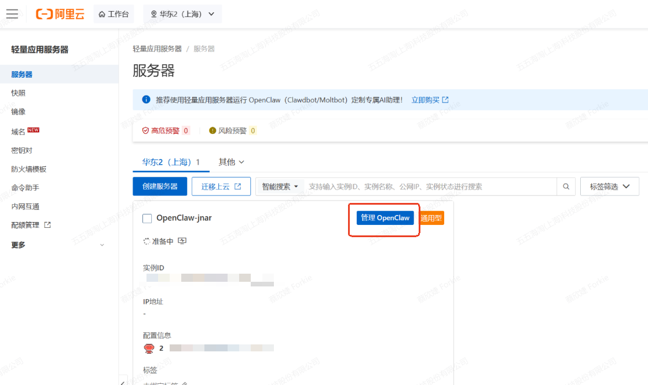Click the 风险预警 warning icon
648x385 pixels.
(x=214, y=130)
